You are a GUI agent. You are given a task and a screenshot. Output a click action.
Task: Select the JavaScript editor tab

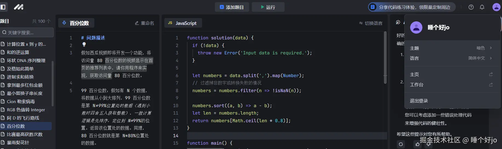pyautogui.click(x=183, y=23)
